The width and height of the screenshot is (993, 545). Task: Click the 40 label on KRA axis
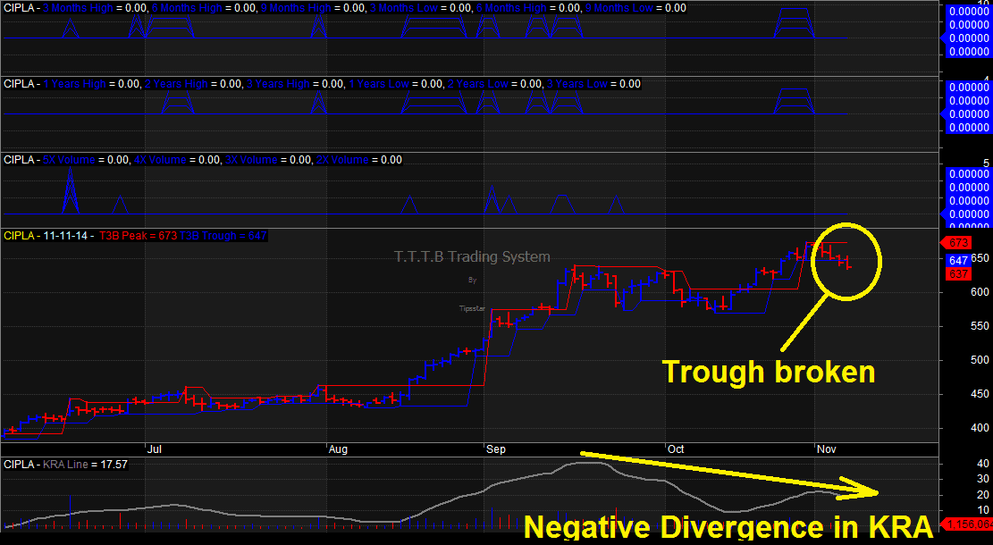pyautogui.click(x=983, y=464)
